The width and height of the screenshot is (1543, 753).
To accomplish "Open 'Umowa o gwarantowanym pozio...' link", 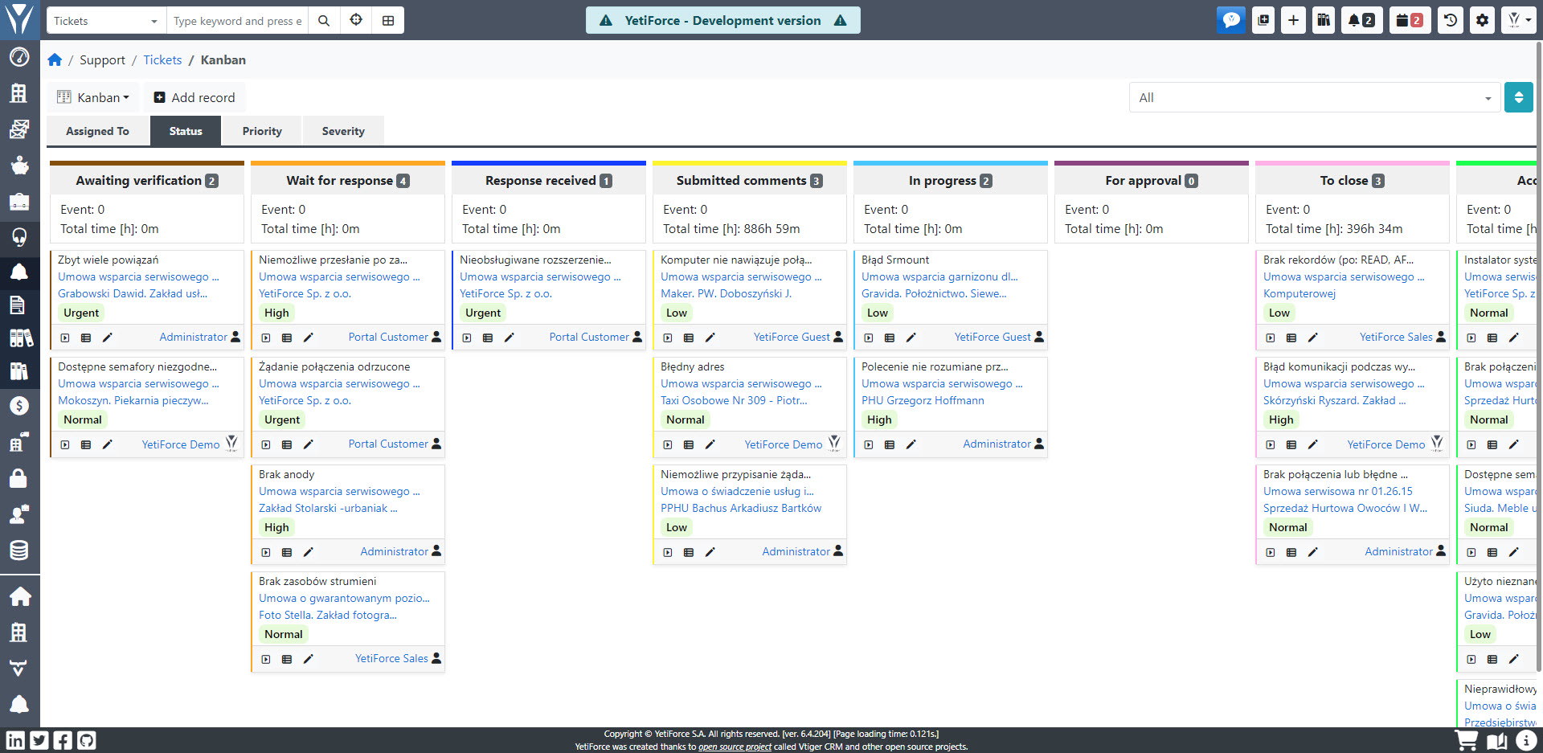I will pos(344,598).
